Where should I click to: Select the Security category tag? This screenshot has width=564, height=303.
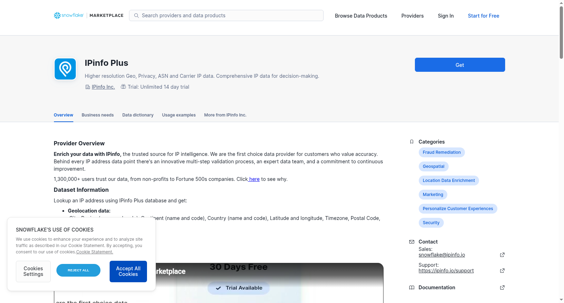431,223
